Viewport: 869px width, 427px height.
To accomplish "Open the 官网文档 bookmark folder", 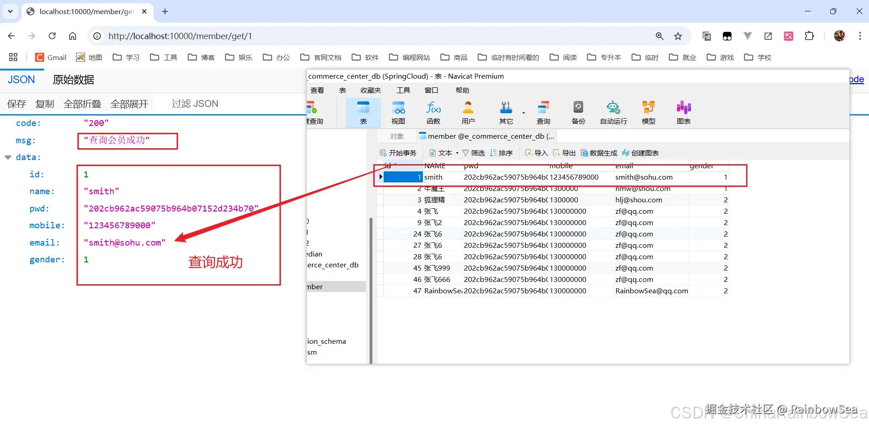I will 321,57.
